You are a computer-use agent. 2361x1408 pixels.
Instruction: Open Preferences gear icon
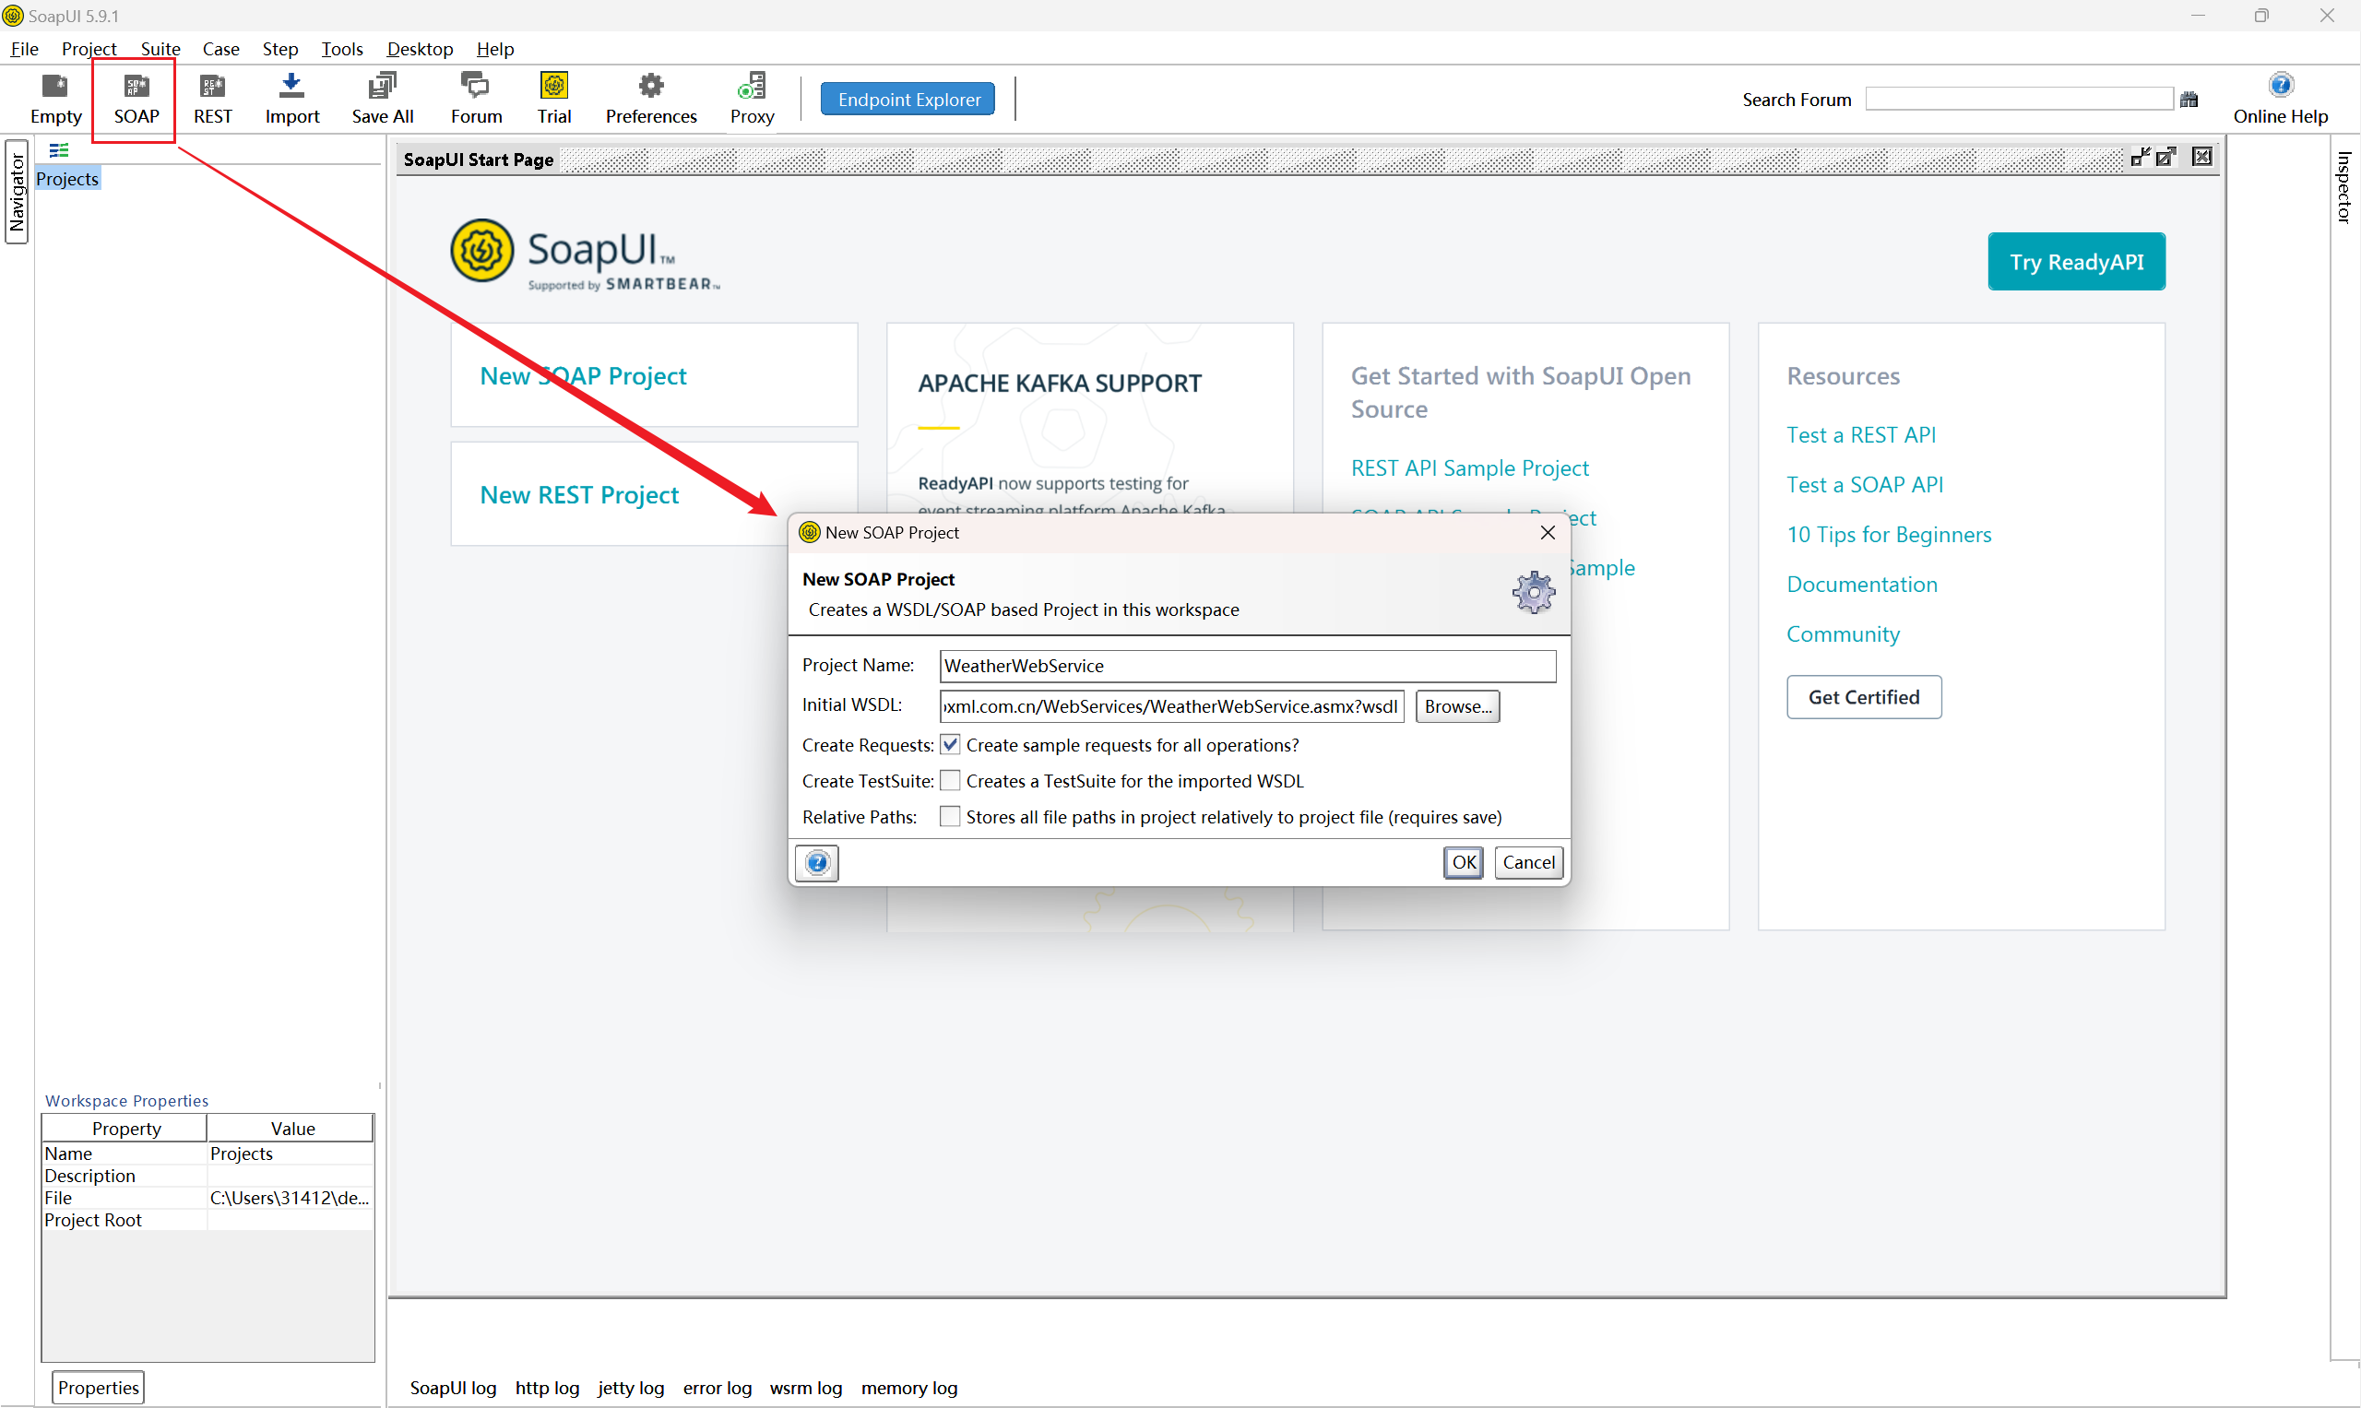click(651, 99)
